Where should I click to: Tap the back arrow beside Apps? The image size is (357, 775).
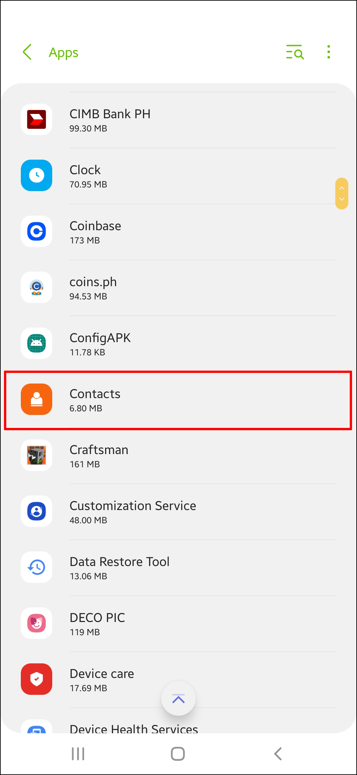(27, 52)
